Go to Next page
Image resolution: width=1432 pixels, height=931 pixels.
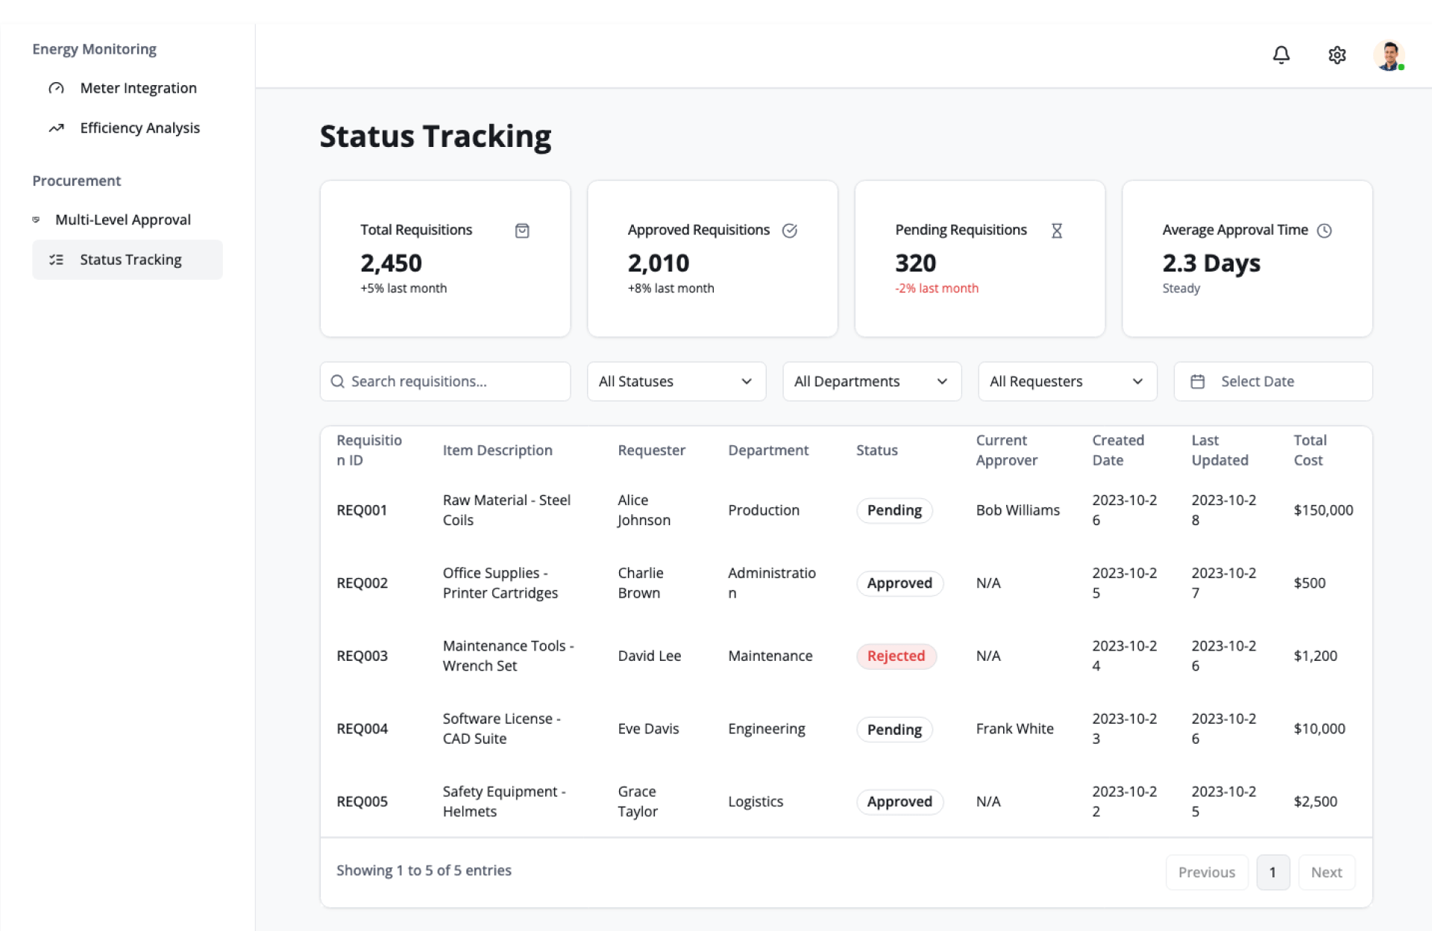1326,872
